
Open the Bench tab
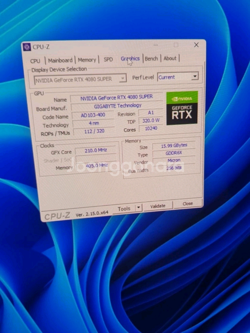(x=151, y=59)
